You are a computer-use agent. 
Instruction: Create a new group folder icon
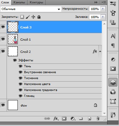tap(81, 118)
